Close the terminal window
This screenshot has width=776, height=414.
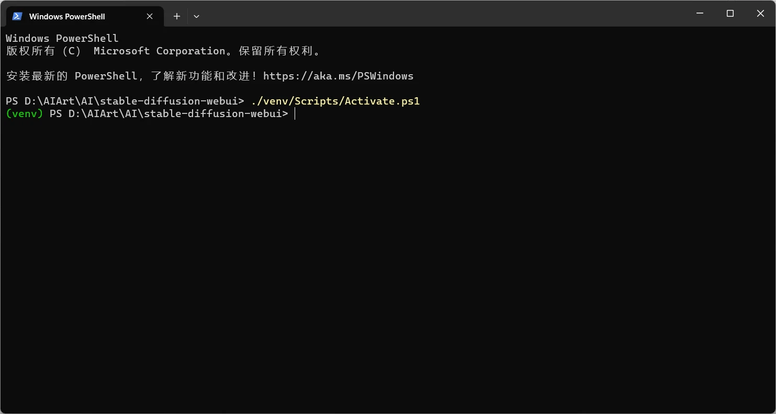click(x=760, y=14)
